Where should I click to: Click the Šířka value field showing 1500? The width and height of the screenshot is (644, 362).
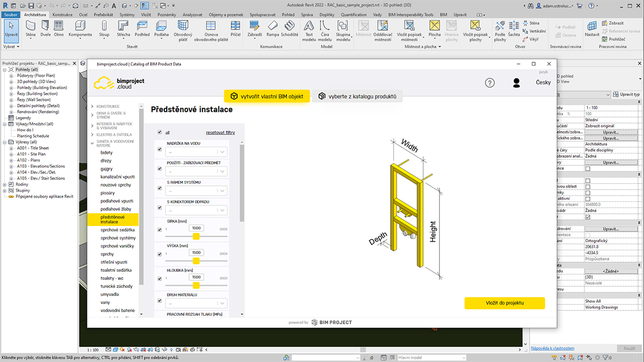[x=196, y=228]
